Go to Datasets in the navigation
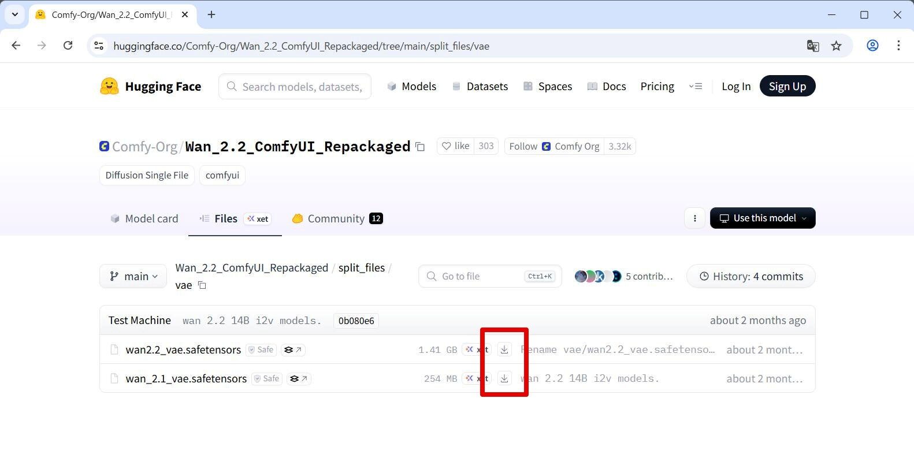Viewport: 914px width, 454px height. click(x=480, y=86)
